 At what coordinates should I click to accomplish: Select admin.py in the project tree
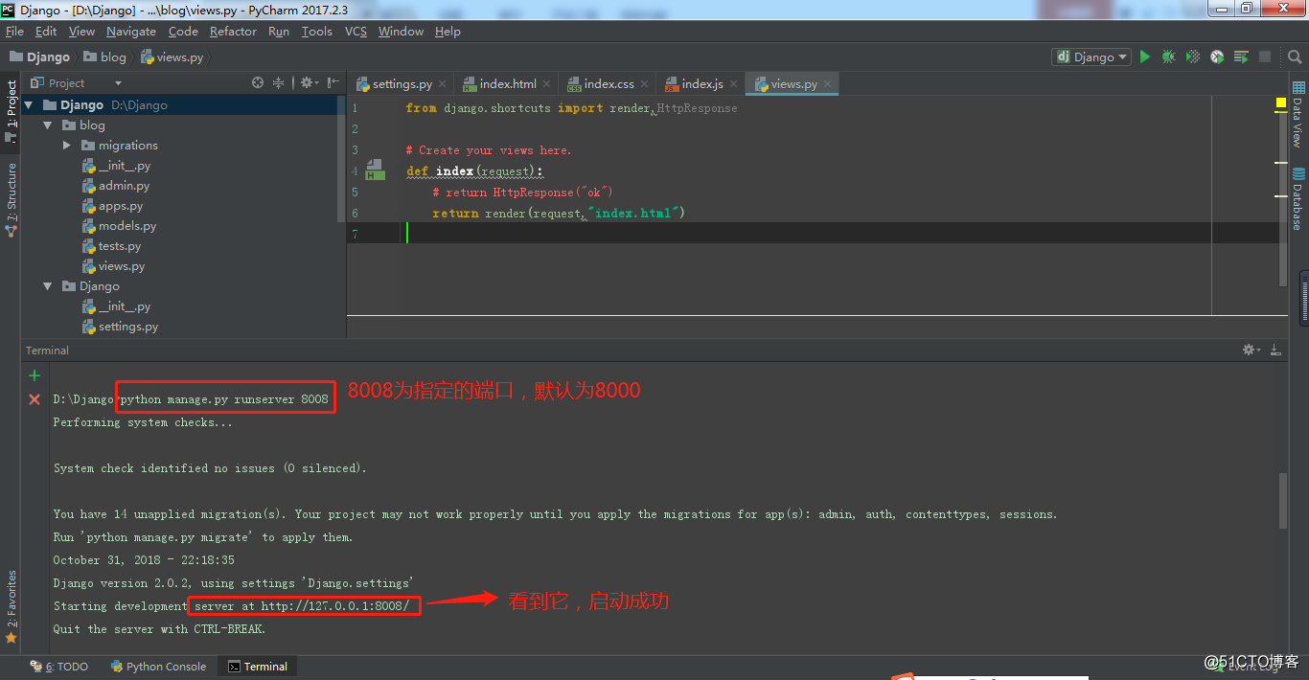click(124, 186)
